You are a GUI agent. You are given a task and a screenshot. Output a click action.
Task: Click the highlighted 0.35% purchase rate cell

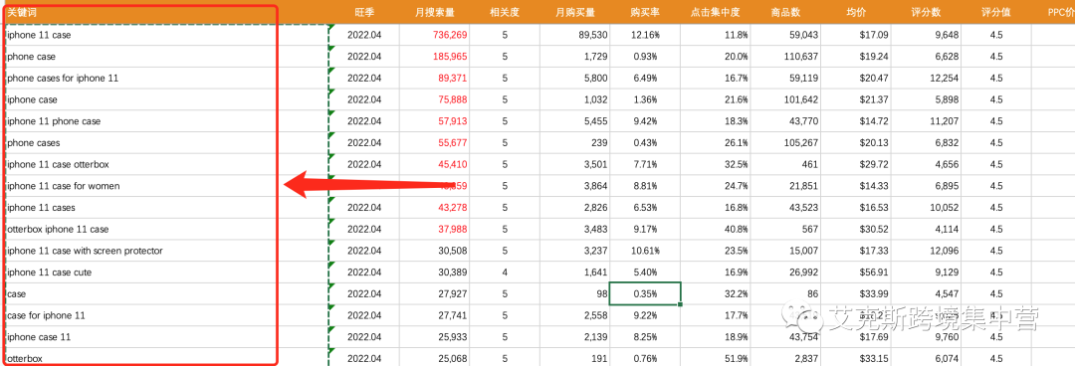[x=645, y=294]
